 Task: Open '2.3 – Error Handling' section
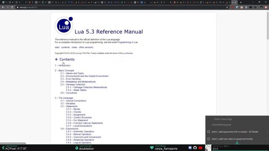[70, 79]
